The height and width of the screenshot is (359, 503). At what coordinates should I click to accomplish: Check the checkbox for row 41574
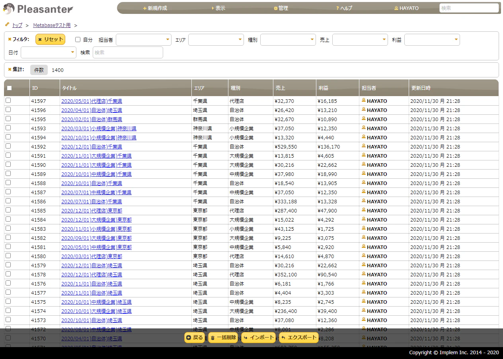tap(8, 311)
